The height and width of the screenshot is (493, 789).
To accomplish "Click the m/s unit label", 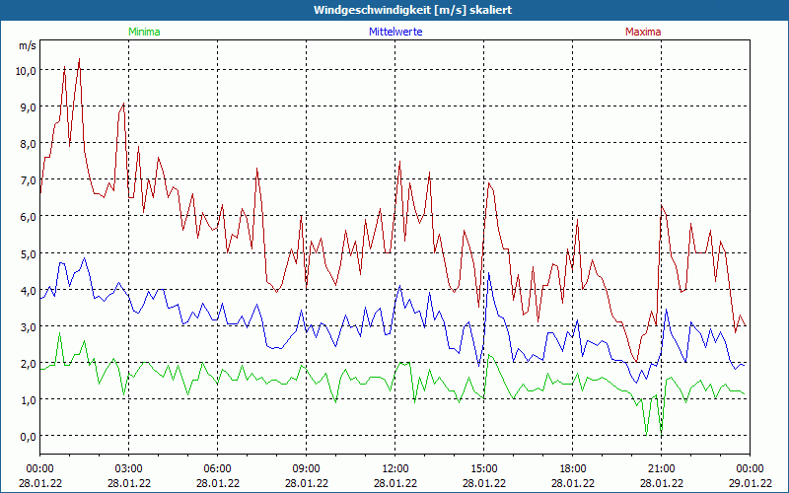I will coord(27,45).
